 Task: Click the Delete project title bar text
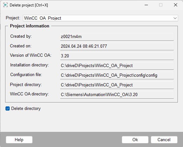(x=29, y=5)
